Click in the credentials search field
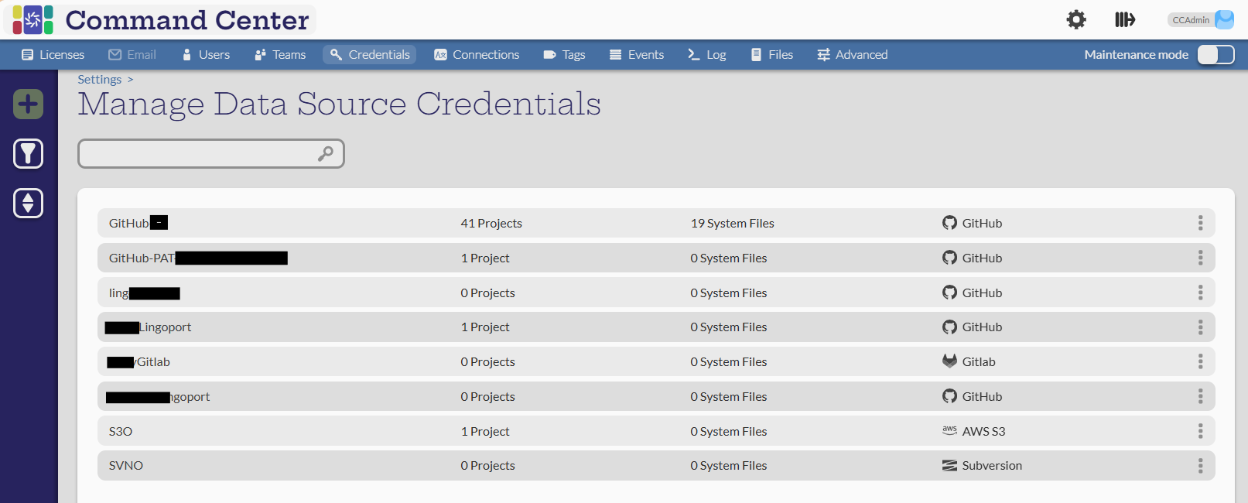 tap(197, 154)
